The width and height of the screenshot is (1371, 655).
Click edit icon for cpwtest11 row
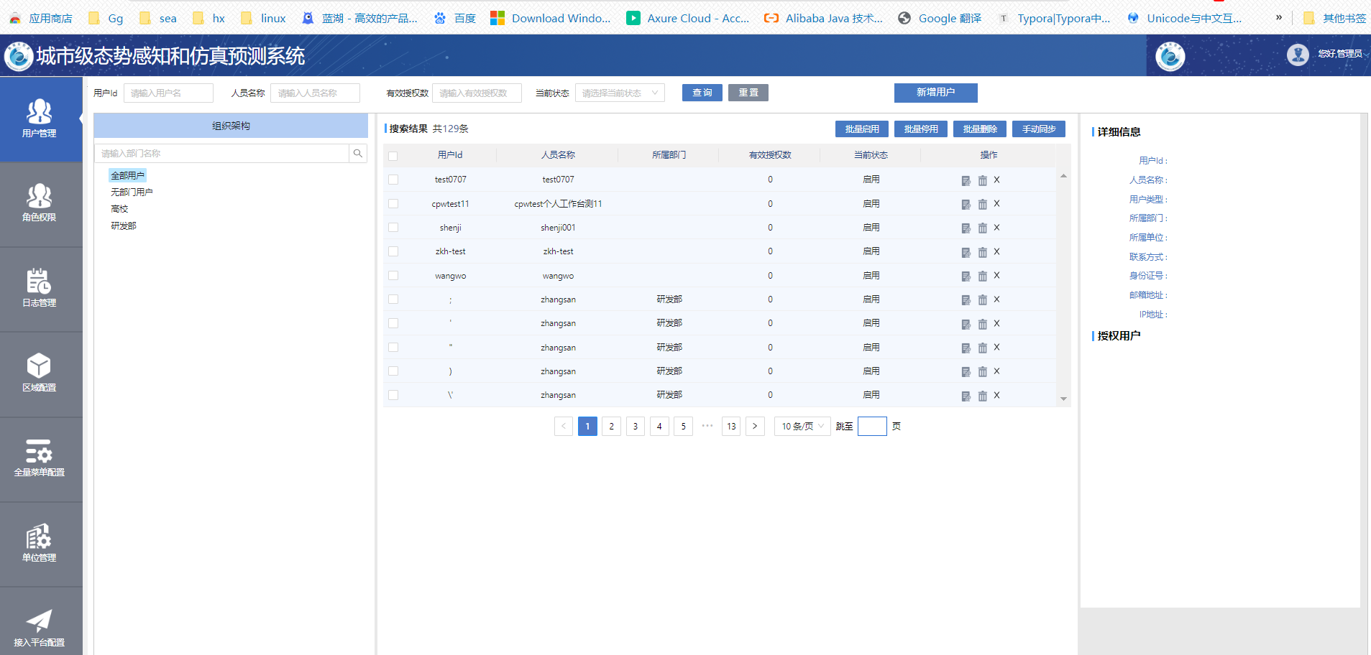pyautogui.click(x=966, y=204)
